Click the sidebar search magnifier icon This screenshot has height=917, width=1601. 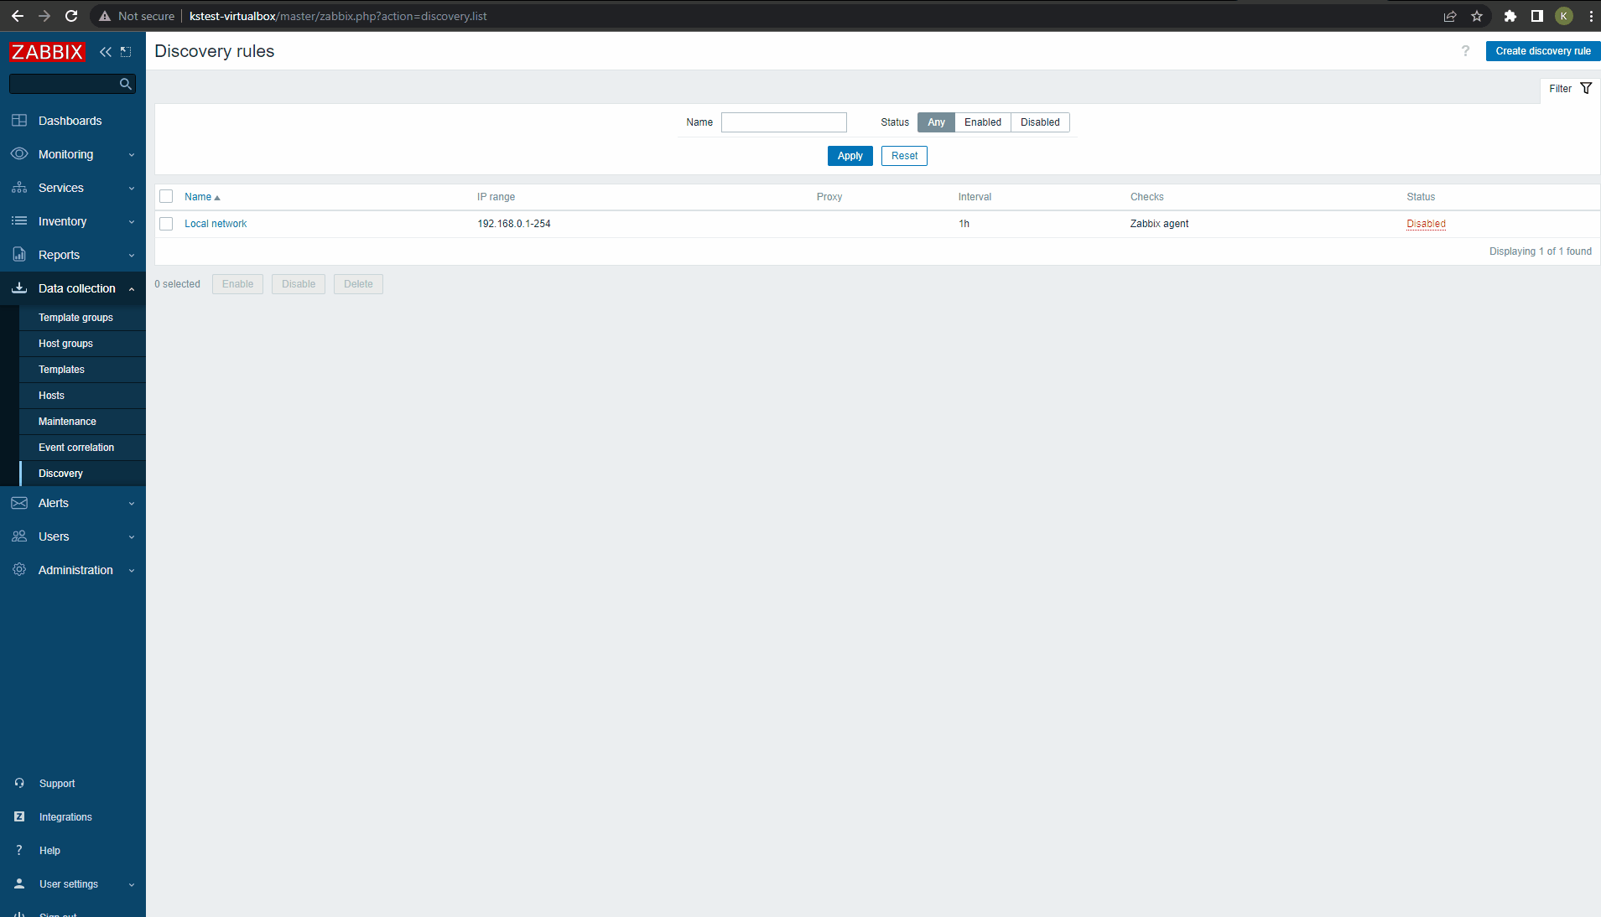[x=126, y=84]
